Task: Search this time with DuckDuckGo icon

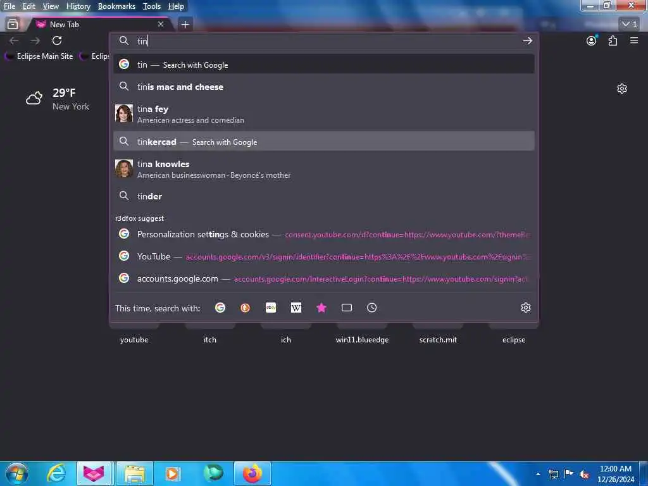Action: 245,308
